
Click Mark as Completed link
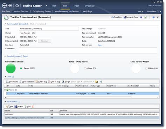38,24
